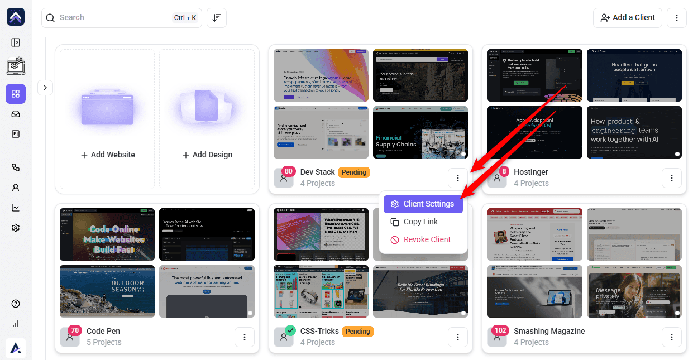
Task: Open the settings gear in sidebar
Action: click(x=16, y=228)
